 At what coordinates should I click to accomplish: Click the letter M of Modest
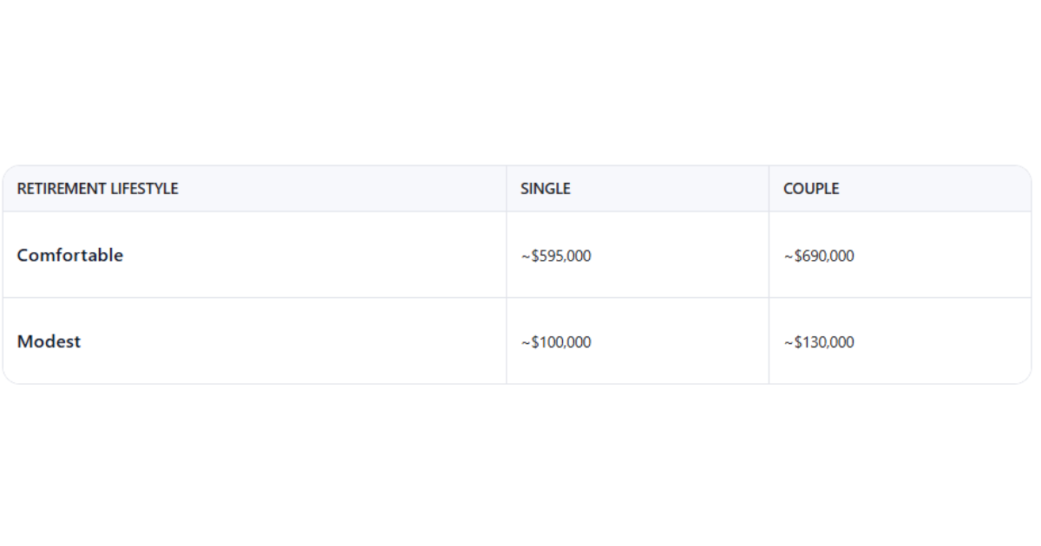click(x=24, y=341)
